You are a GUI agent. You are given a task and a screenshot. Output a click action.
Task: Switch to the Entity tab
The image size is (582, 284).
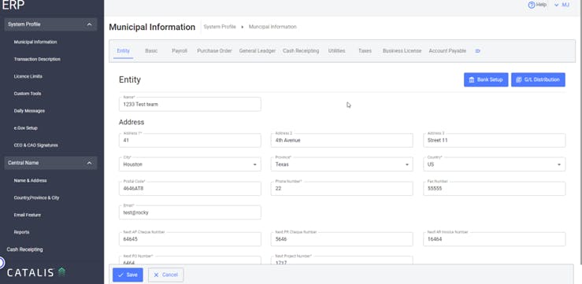(123, 51)
